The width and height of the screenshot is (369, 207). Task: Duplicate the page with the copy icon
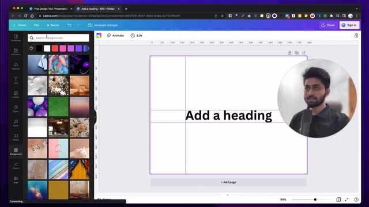pos(297,53)
